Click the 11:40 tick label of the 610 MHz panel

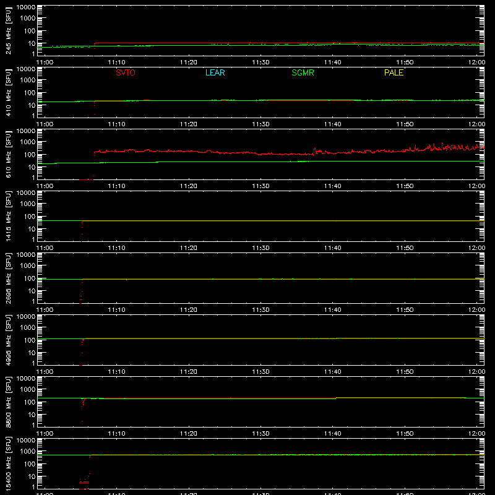[x=332, y=186]
